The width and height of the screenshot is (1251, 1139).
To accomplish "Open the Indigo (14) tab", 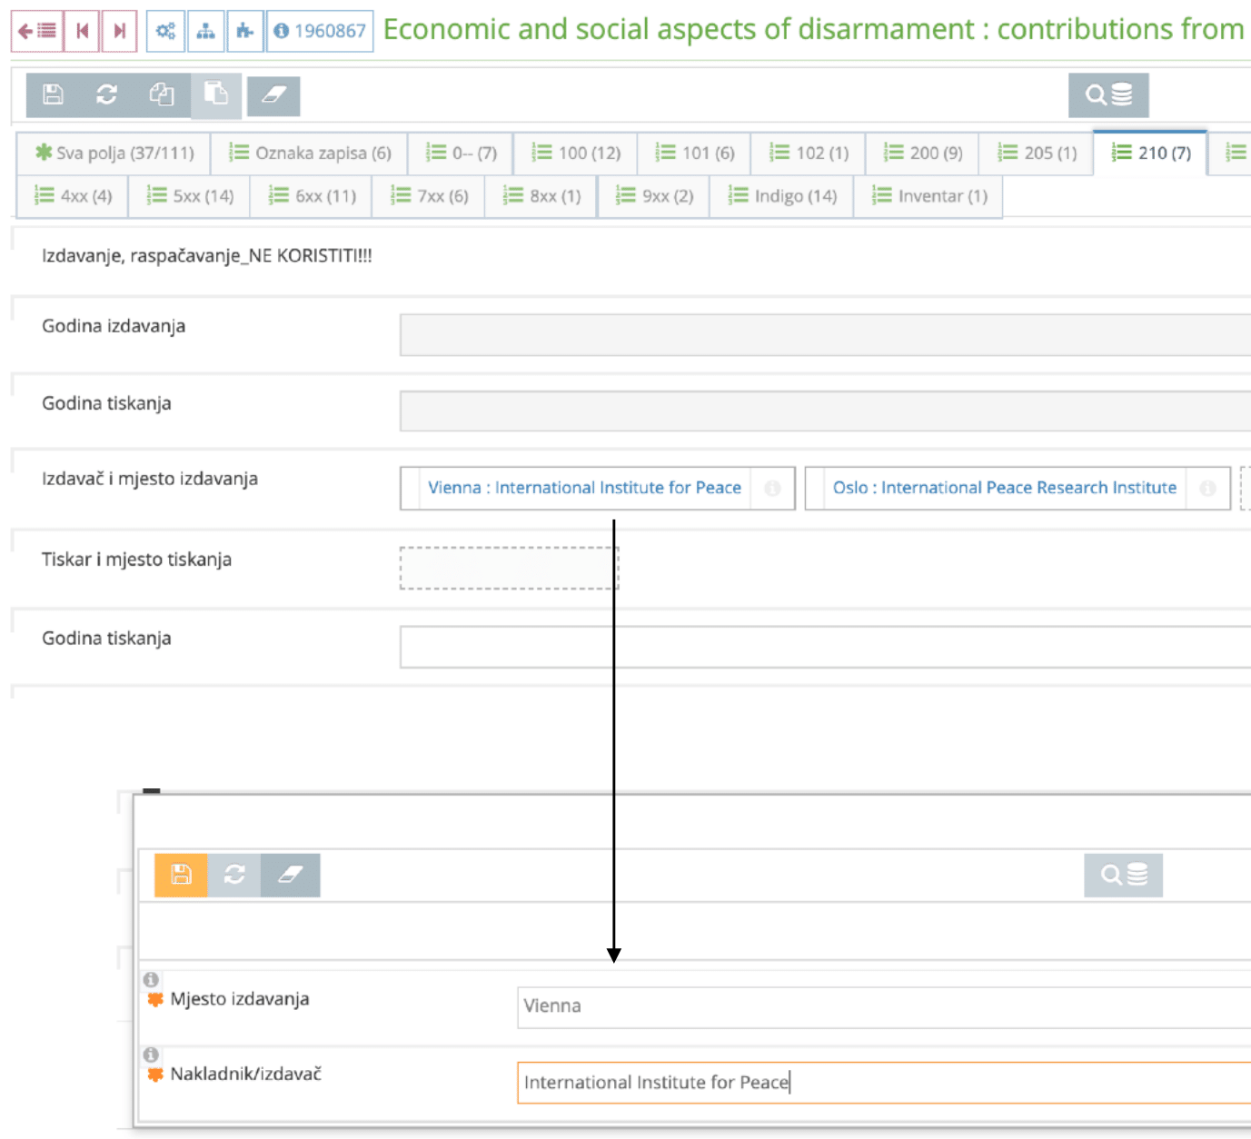I will click(781, 195).
